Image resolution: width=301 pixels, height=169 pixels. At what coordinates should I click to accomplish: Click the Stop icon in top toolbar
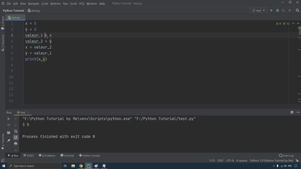pos(290,10)
